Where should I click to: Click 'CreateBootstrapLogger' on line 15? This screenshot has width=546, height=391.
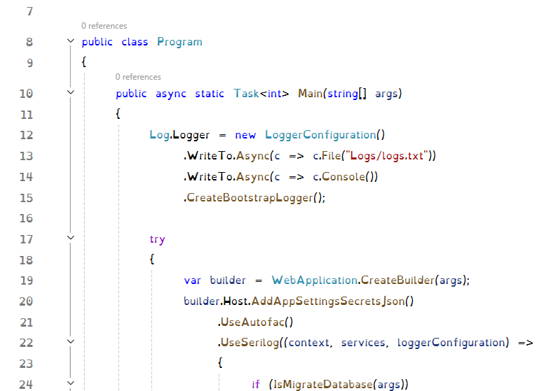(x=250, y=198)
